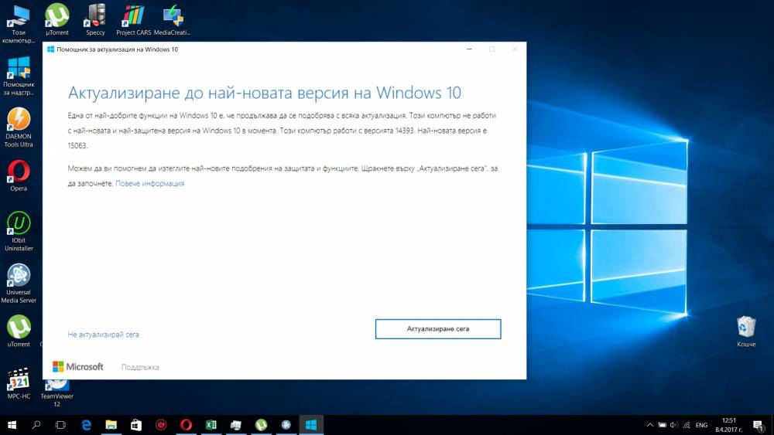The image size is (774, 435).
Task: Open the "Този компютър" desktop icon
Action: 19,24
